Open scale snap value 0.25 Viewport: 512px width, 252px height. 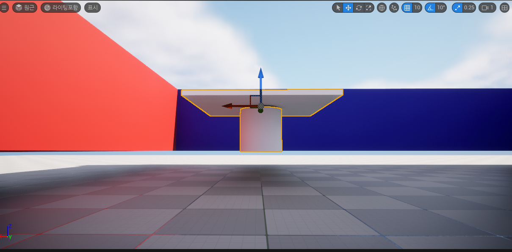[469, 8]
